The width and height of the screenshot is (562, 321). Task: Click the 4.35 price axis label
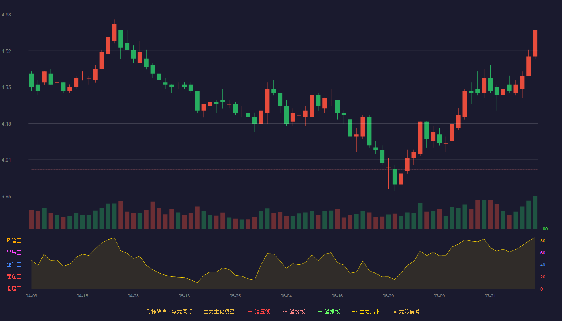pyautogui.click(x=6, y=87)
